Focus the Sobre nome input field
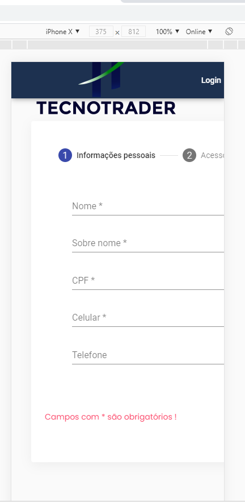This screenshot has width=245, height=502. pos(148,243)
